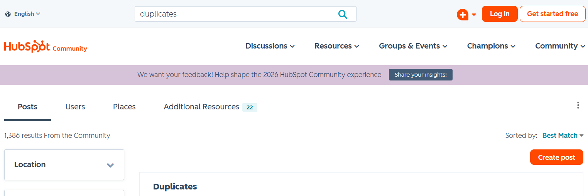Screen dimensions: 588x196
Task: Switch to the Places tab
Action: 124,107
